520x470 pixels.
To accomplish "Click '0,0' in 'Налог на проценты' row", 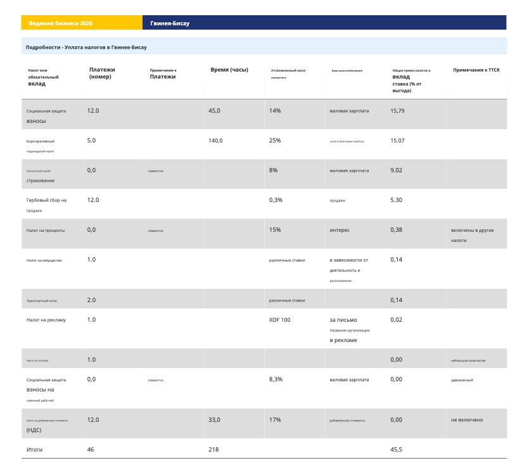I will (92, 230).
